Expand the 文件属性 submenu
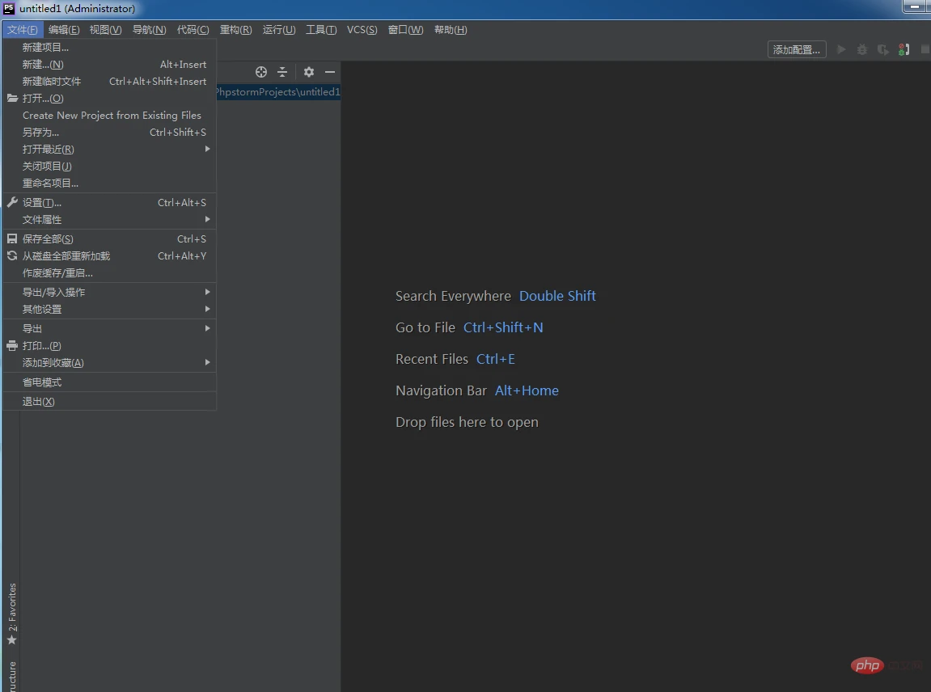The image size is (931, 692). tap(42, 220)
